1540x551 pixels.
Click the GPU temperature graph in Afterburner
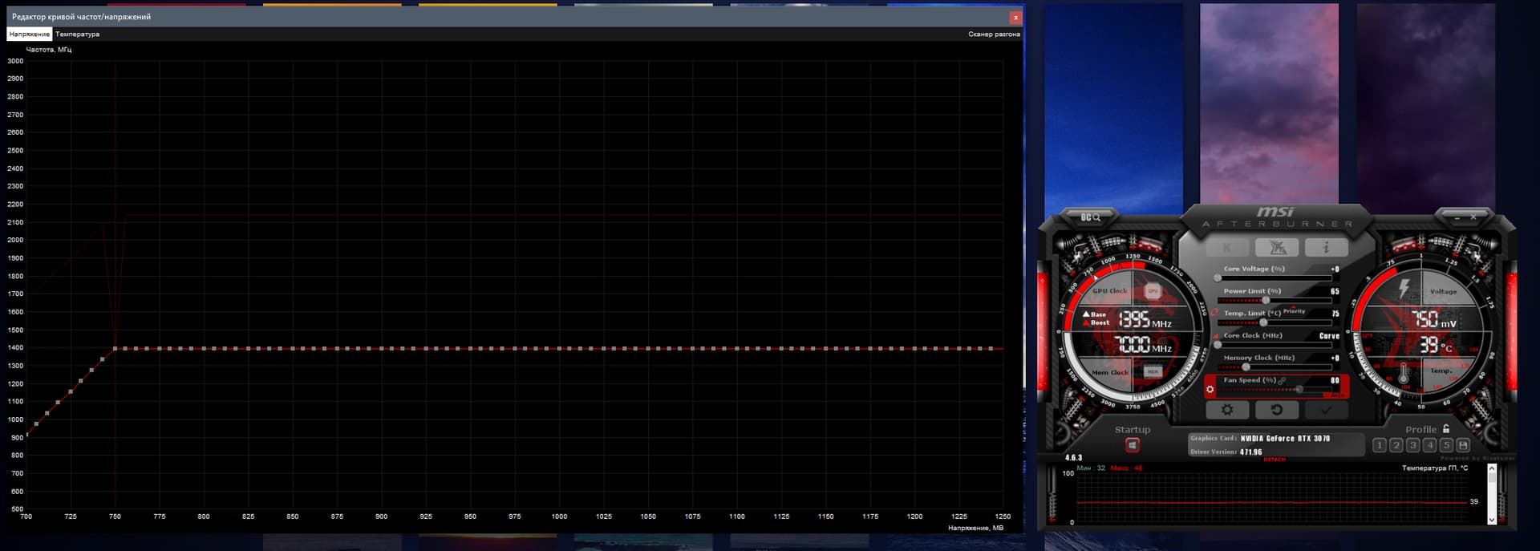pos(1272,498)
